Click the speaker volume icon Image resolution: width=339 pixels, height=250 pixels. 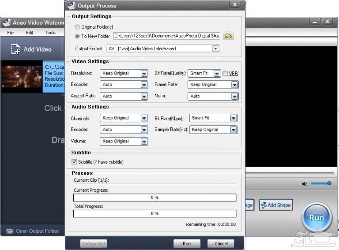pyautogui.click(x=305, y=183)
